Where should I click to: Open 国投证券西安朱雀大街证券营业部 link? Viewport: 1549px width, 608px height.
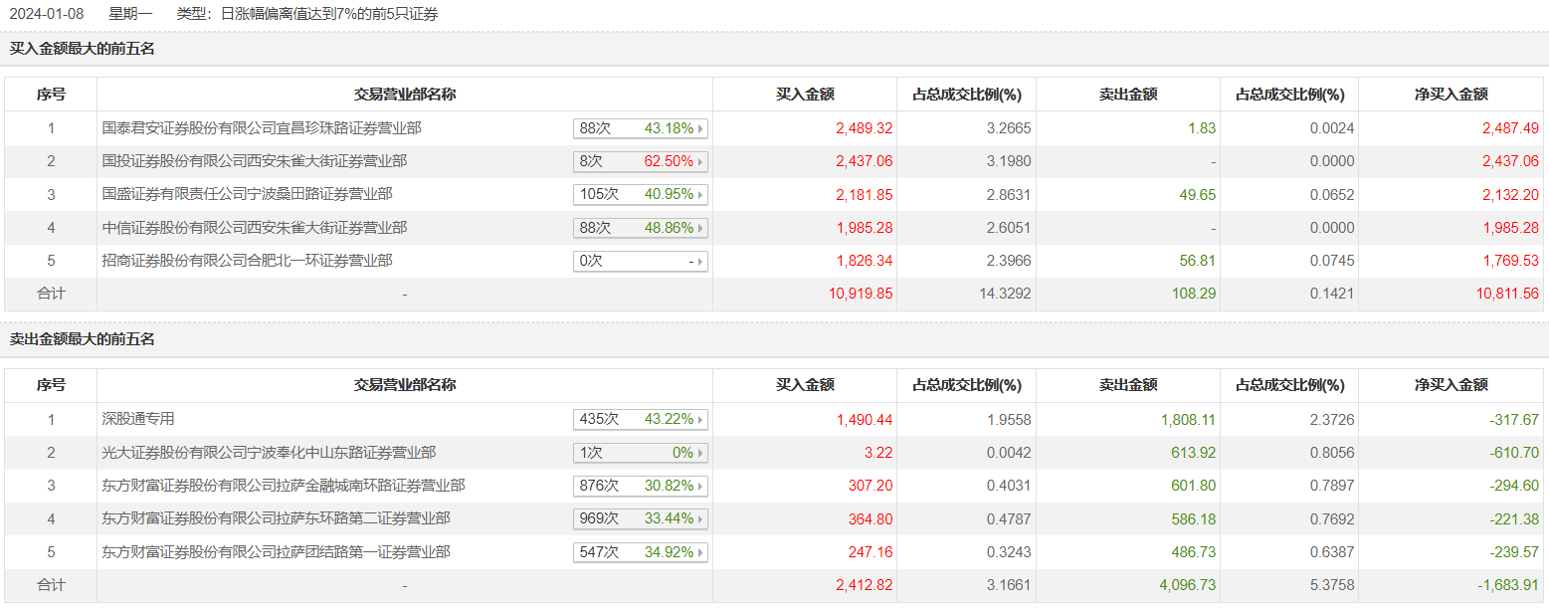pyautogui.click(x=255, y=161)
